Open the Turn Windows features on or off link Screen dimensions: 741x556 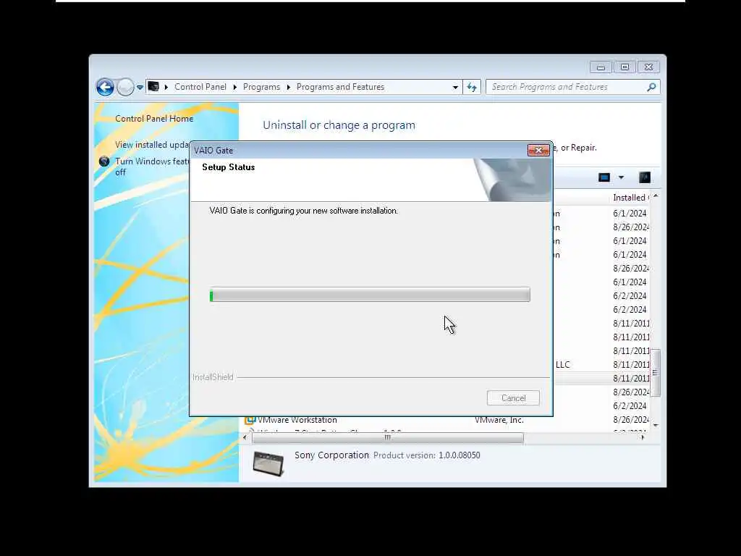(152, 167)
